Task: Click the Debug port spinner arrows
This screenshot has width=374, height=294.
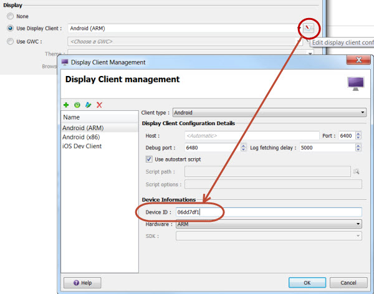Action: [243, 148]
